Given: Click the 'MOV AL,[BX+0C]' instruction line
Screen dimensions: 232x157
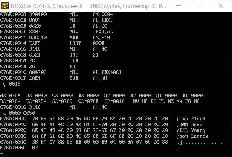Looking at the screenshot, I should [61, 72].
